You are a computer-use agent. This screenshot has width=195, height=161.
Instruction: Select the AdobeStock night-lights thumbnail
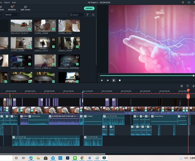coord(69,61)
